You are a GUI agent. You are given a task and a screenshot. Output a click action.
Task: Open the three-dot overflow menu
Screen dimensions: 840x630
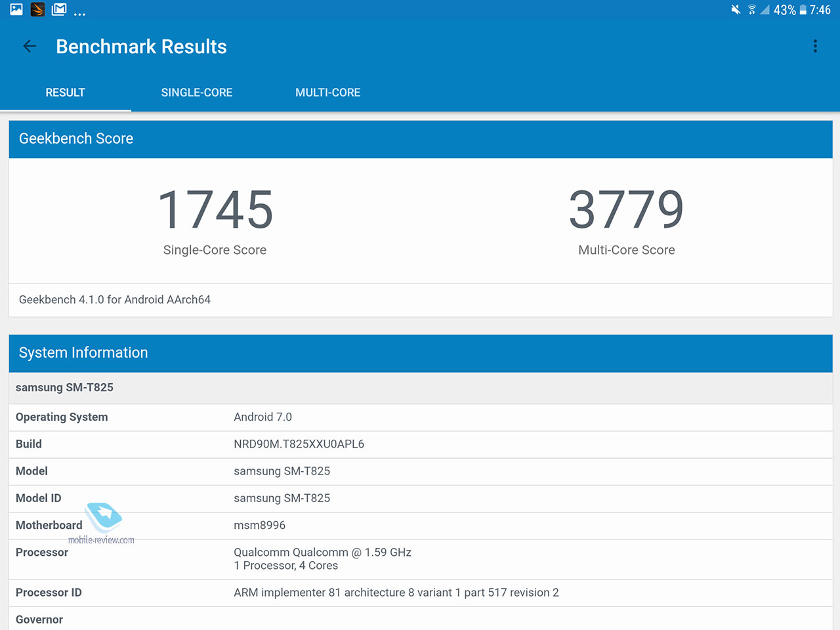pos(815,46)
